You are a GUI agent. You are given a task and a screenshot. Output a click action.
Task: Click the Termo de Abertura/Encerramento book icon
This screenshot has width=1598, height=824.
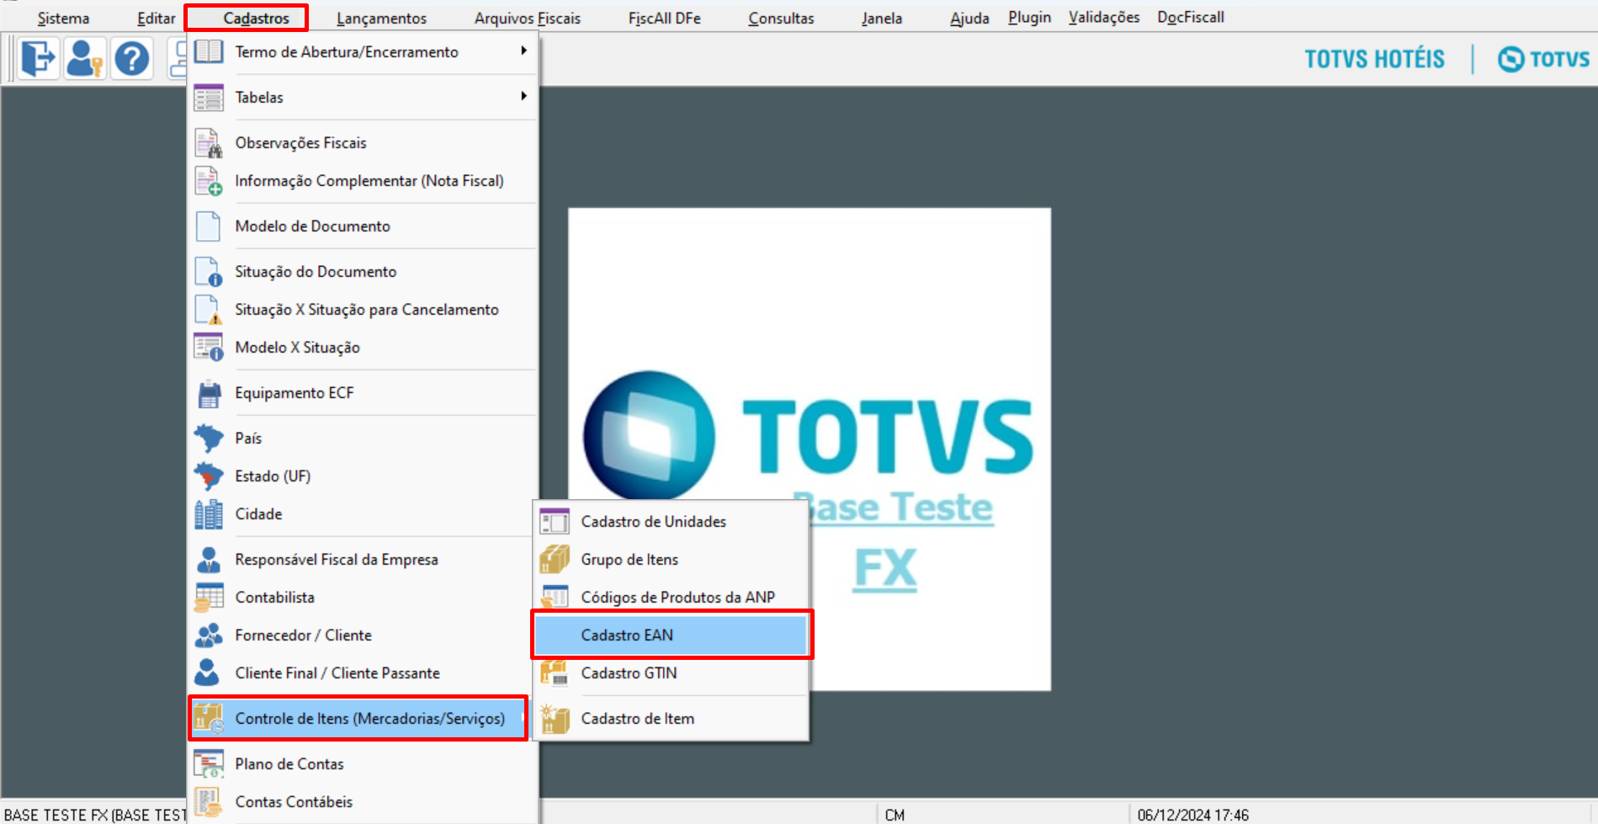209,51
